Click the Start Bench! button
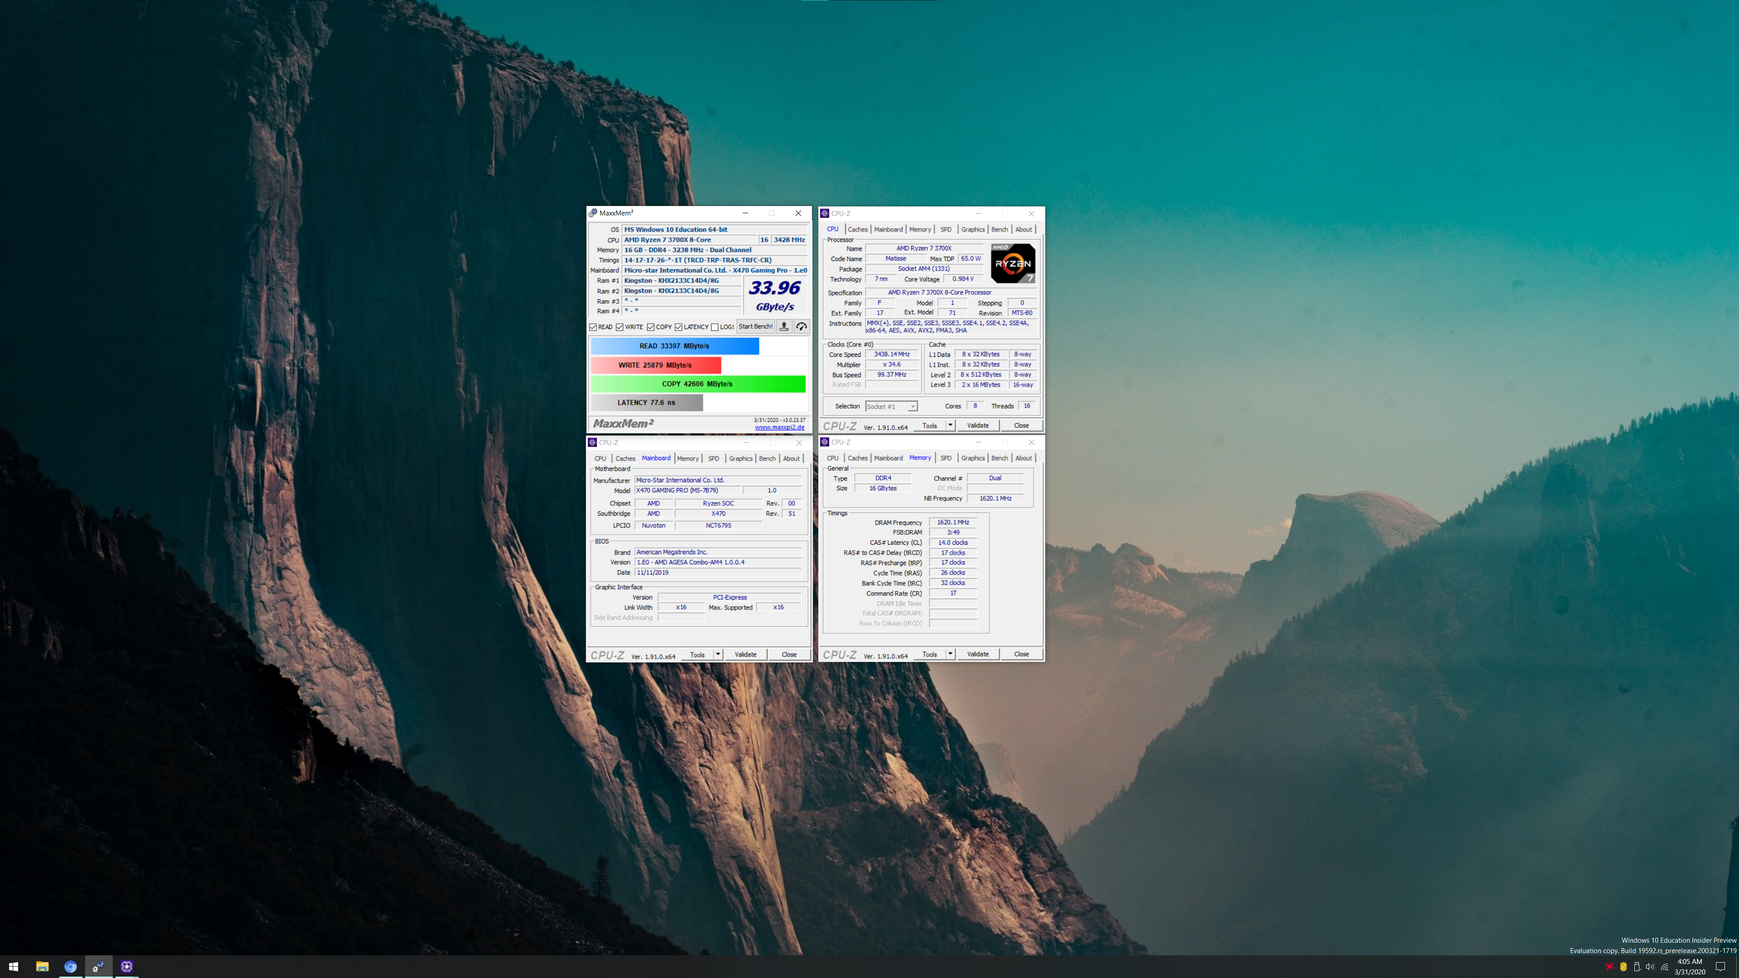Image resolution: width=1739 pixels, height=978 pixels. [755, 326]
